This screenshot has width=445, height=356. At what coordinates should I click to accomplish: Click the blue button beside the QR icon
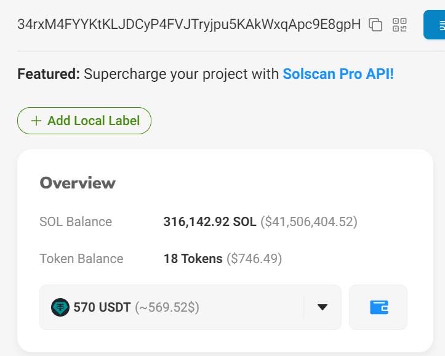pyautogui.click(x=435, y=25)
